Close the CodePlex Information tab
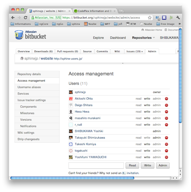 [x=115, y=11]
